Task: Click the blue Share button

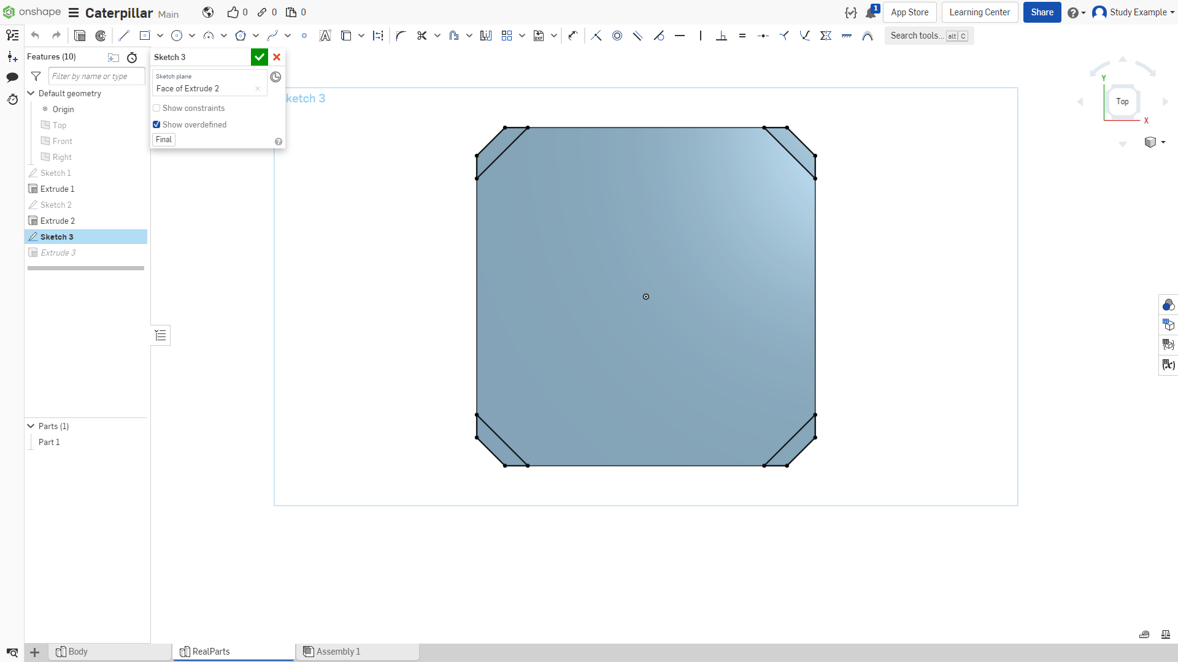Action: (1042, 12)
